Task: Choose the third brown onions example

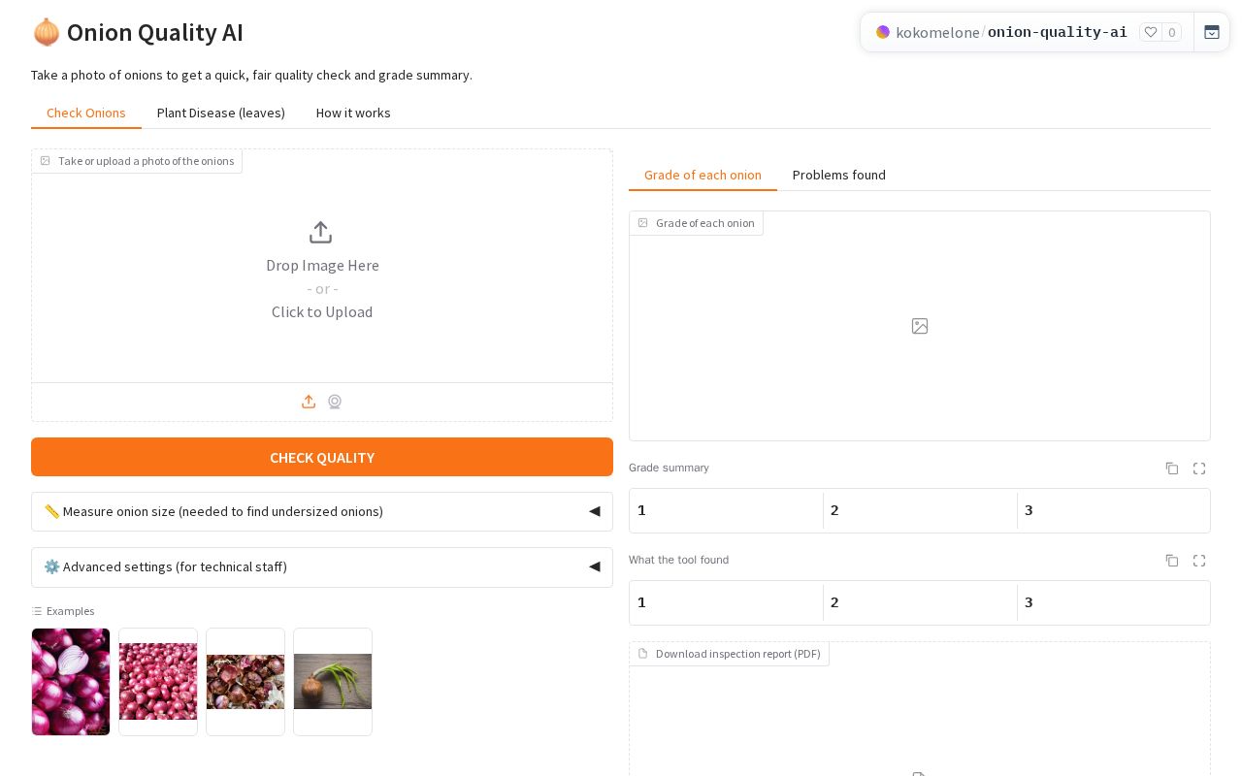Action: point(245,682)
